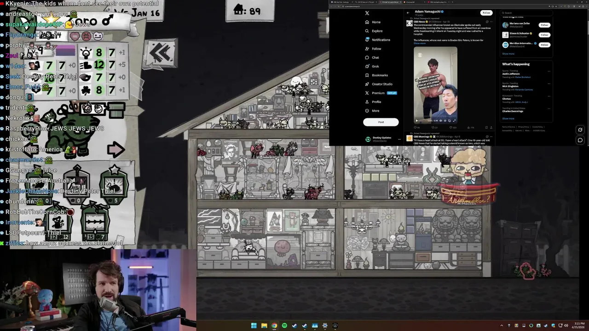Follow Meridian International

click(544, 45)
